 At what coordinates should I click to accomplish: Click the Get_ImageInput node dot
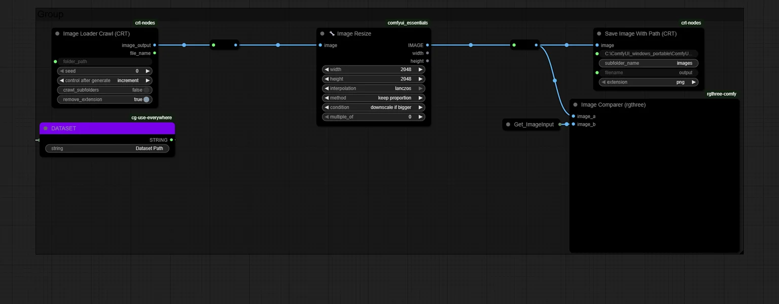tap(508, 125)
